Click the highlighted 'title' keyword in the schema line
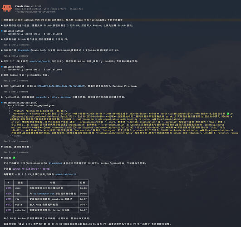The image size is (241, 227). (54, 97)
